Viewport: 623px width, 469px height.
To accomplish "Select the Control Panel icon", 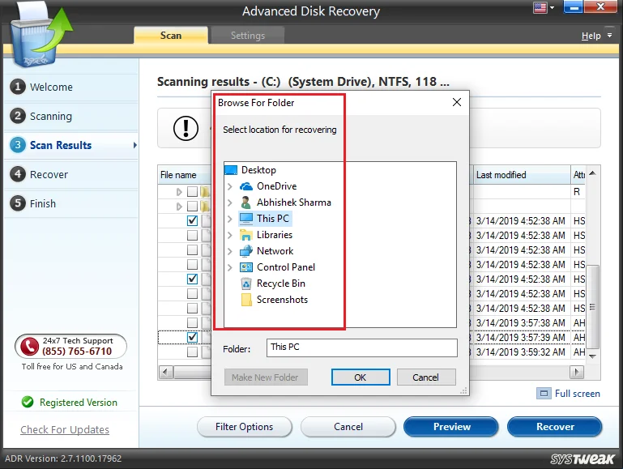I will [246, 267].
